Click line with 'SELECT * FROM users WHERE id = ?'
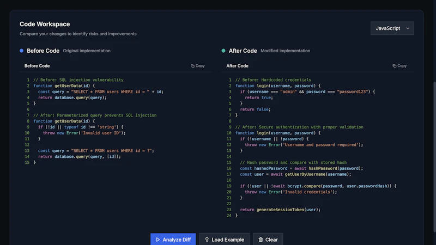 tap(96, 151)
